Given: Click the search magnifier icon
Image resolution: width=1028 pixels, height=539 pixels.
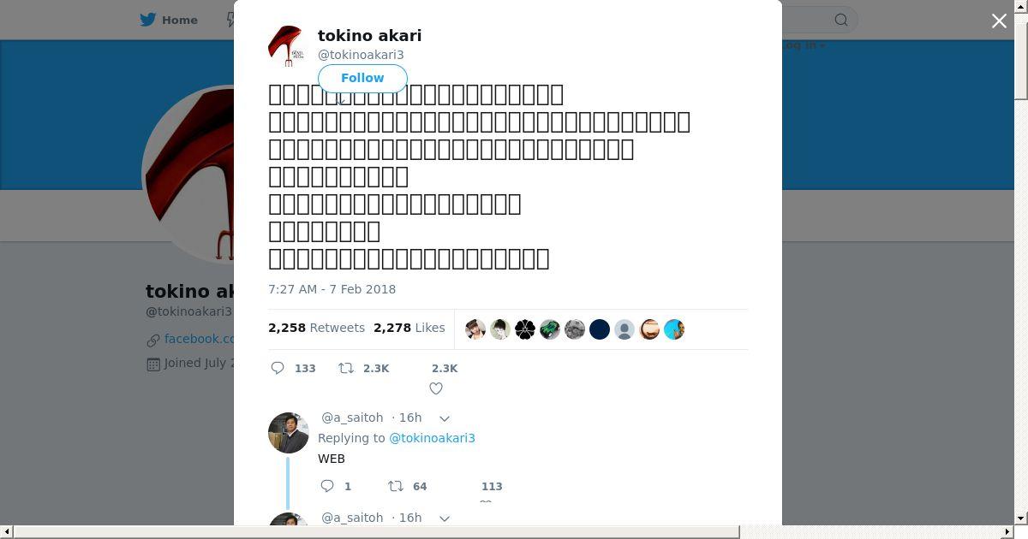Looking at the screenshot, I should point(841,20).
